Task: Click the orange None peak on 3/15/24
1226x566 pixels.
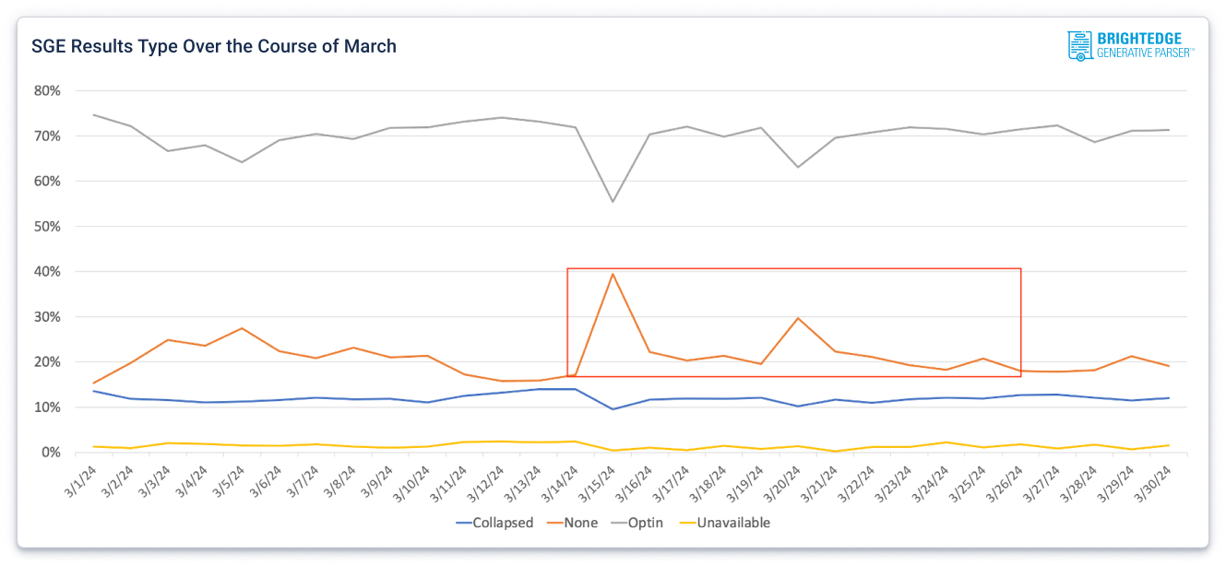Action: coord(613,274)
